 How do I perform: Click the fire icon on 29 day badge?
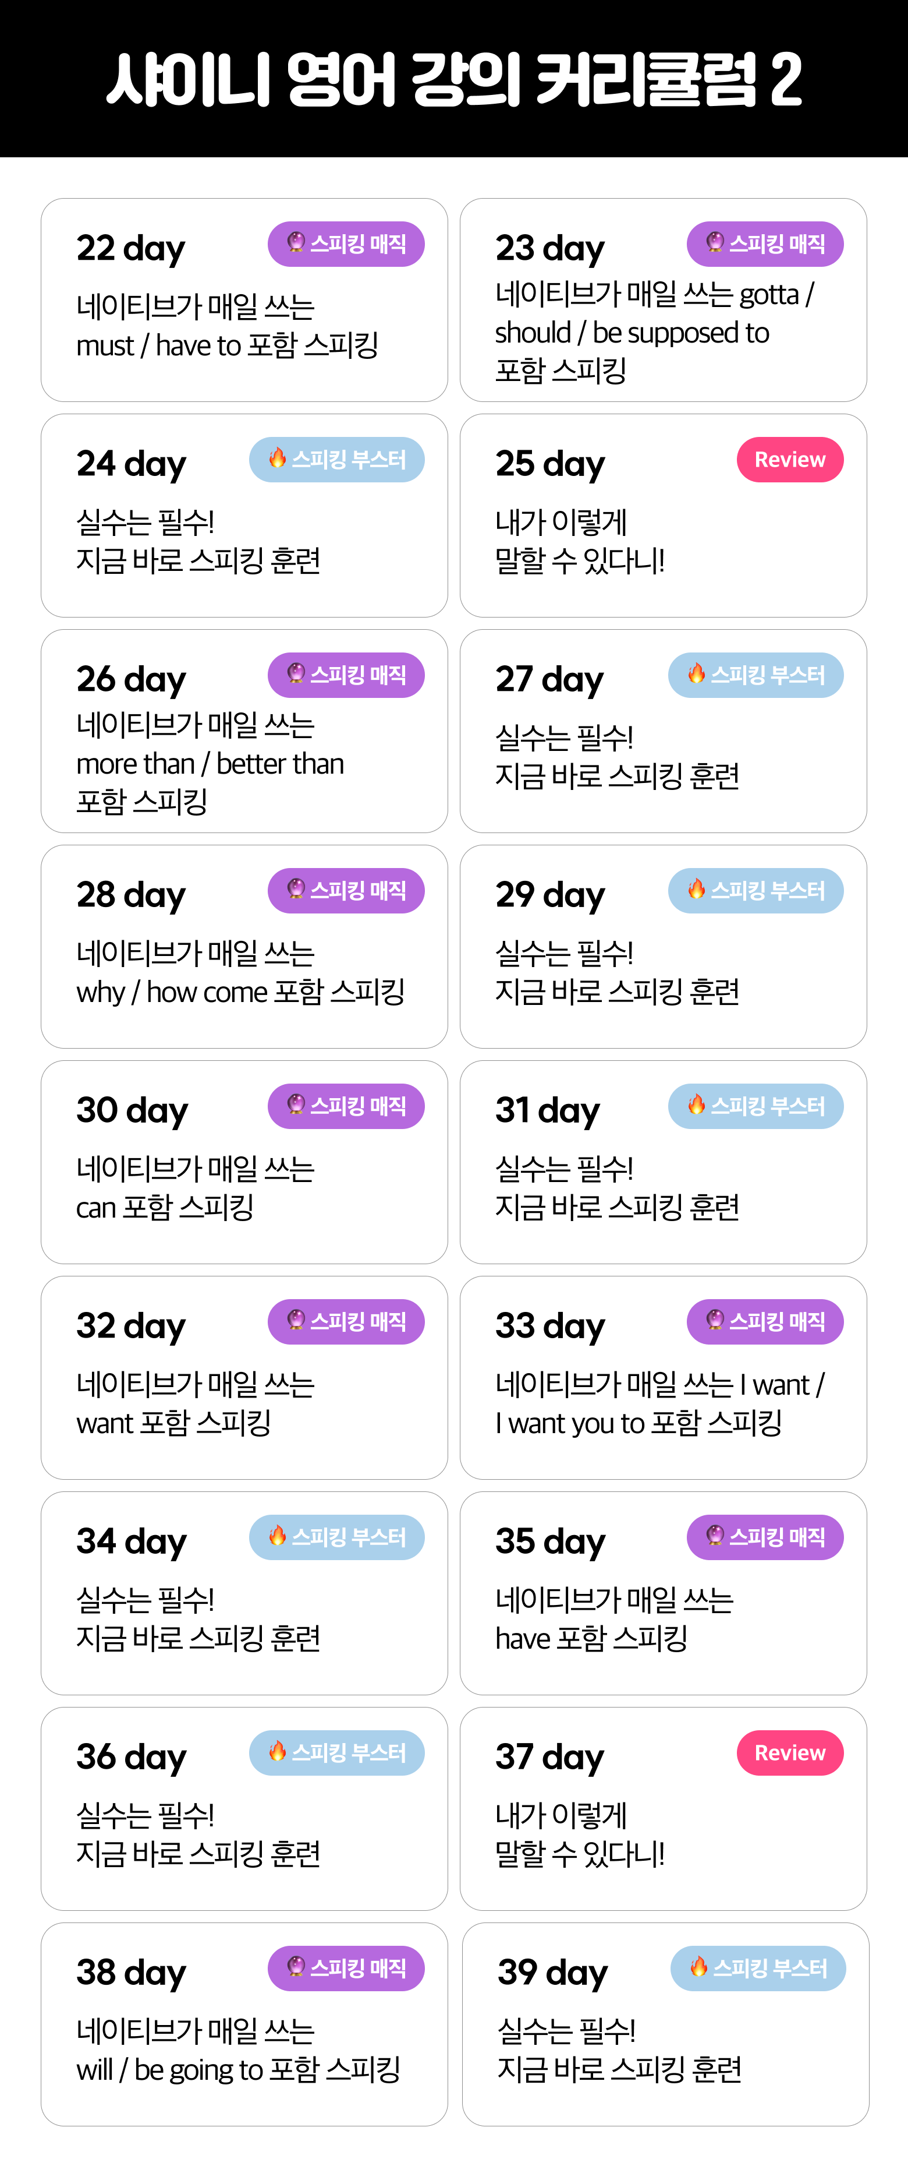696,889
